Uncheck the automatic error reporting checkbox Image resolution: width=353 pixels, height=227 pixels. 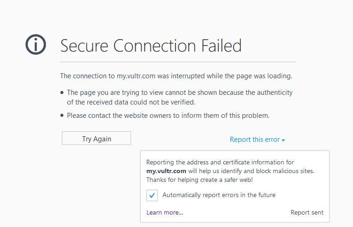pyautogui.click(x=152, y=195)
